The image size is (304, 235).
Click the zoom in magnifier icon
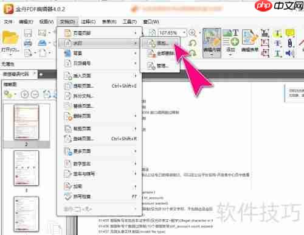click(x=192, y=33)
